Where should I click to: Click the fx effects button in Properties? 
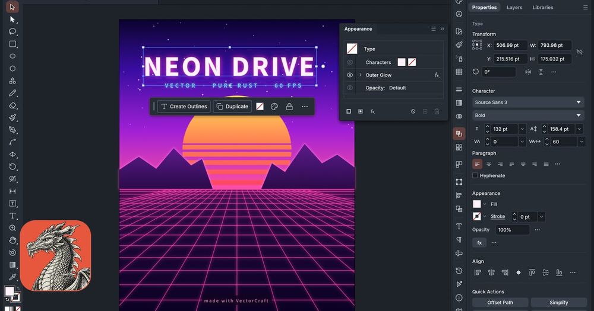479,243
